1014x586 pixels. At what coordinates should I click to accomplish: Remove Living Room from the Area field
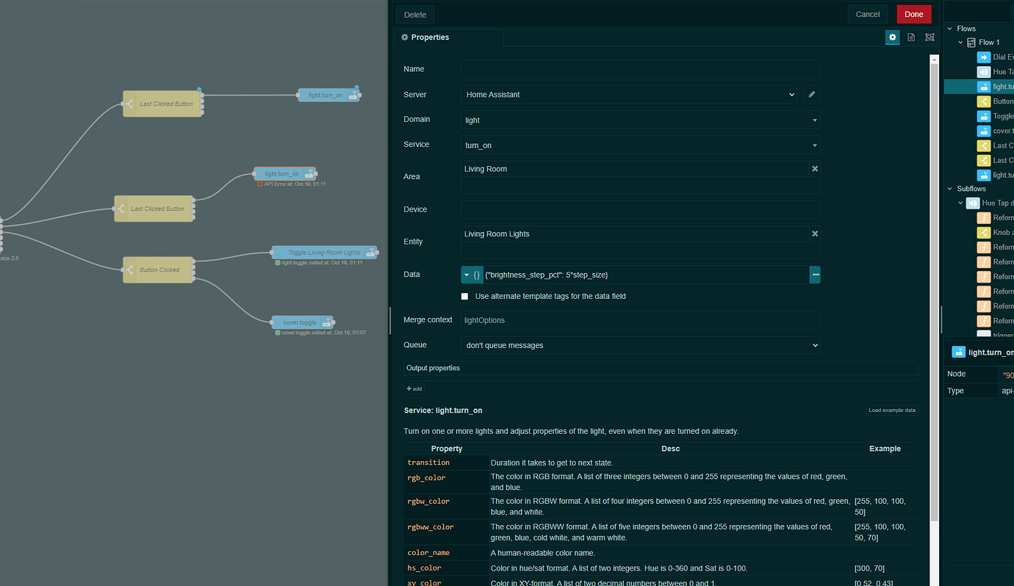814,169
